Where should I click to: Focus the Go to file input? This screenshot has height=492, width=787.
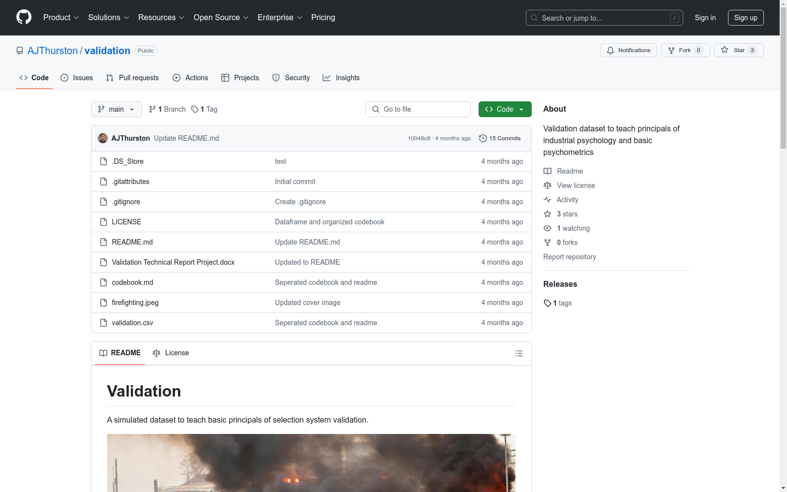418,109
